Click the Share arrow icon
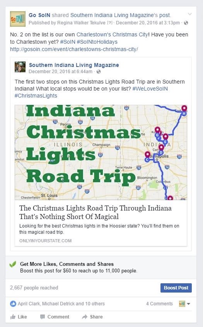Image resolution: width=203 pixels, height=327 pixels. (x=85, y=317)
